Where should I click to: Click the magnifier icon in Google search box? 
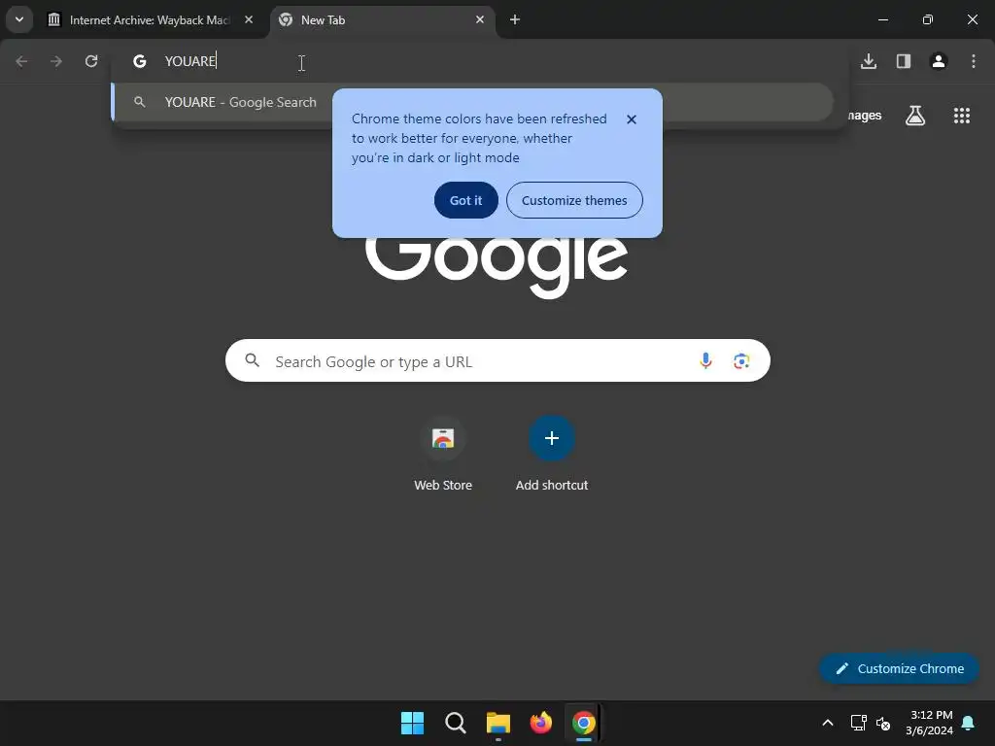[253, 361]
